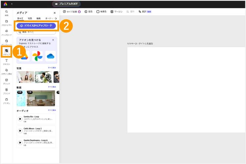The width and height of the screenshot is (246, 164).
Task: Try premium with the crown button
Action: 66,4
